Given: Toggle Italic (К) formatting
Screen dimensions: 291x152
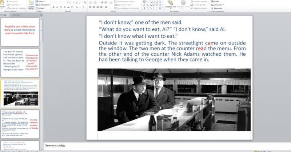Looking at the screenshot, I should click(x=57, y=7).
